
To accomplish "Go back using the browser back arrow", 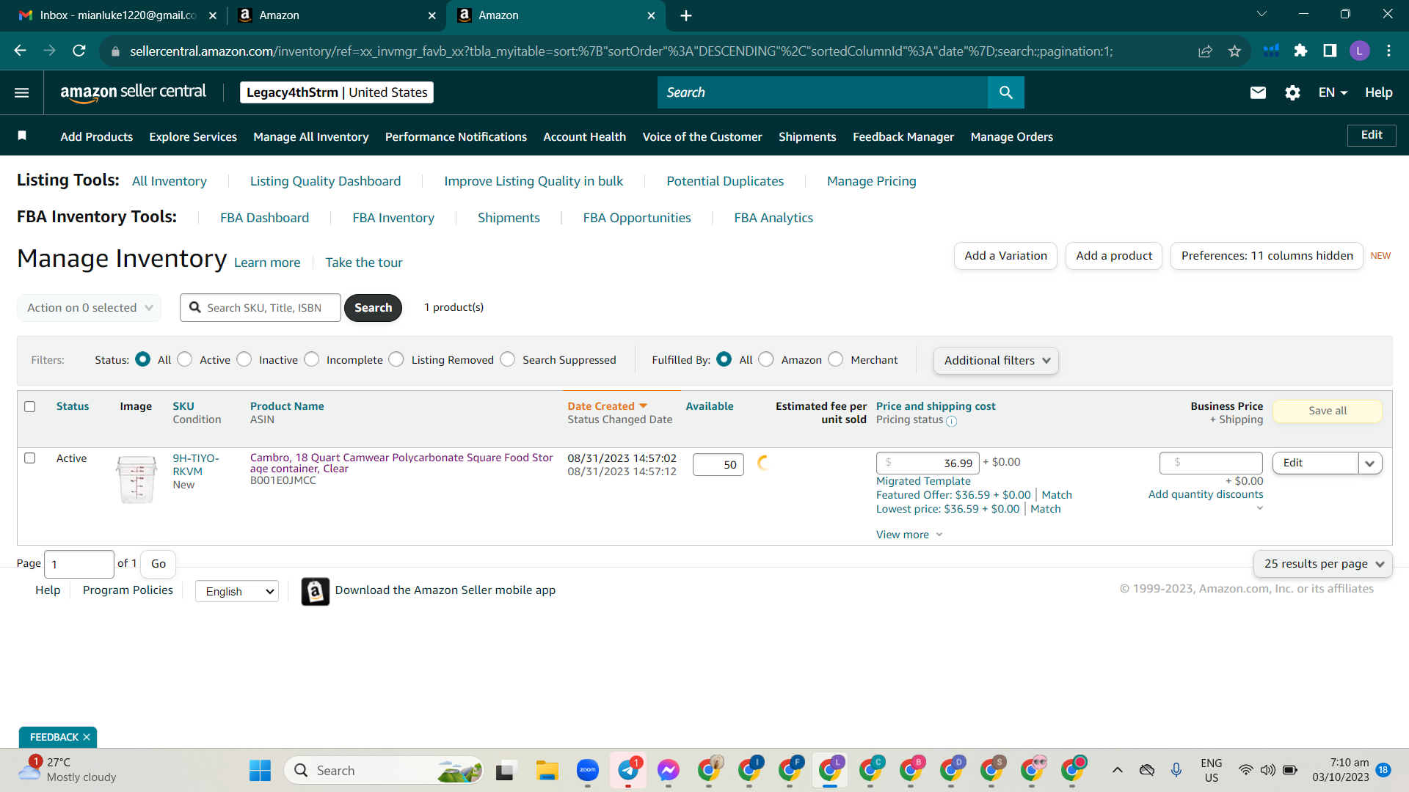I will click(21, 51).
